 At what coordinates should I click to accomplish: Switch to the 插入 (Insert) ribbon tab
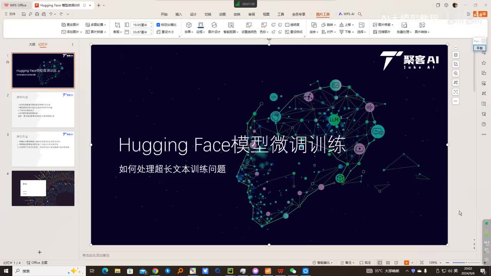pyautogui.click(x=179, y=14)
